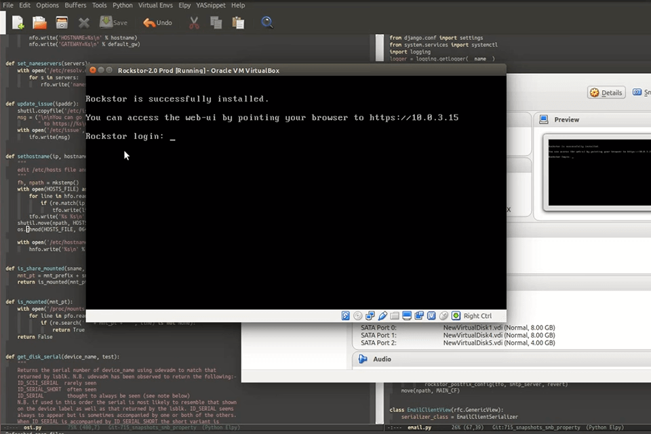651x434 pixels.
Task: Click the mouse integration status indicator
Action: [x=445, y=315]
